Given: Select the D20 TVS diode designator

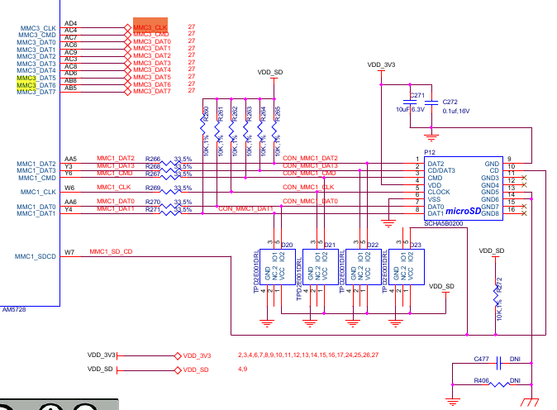Looking at the screenshot, I should 287,245.
